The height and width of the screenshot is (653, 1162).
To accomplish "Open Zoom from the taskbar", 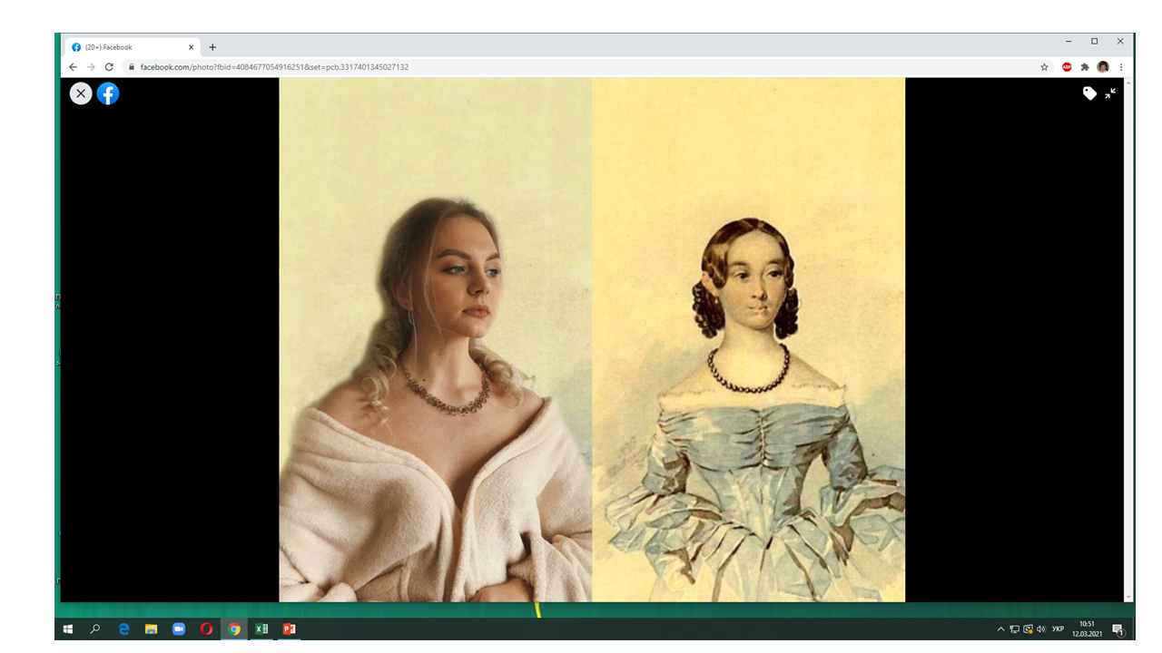I will tap(179, 629).
